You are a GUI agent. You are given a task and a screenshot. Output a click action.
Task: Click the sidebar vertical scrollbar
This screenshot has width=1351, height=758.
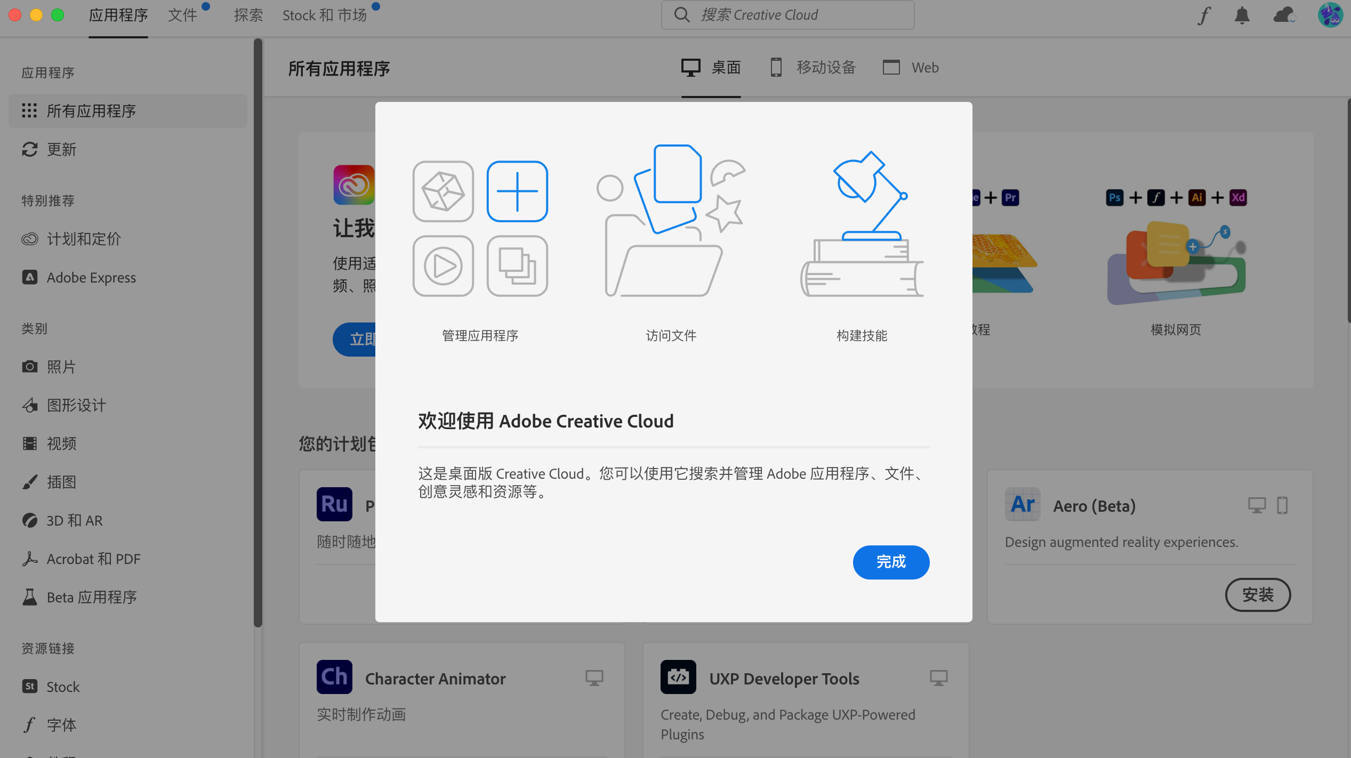[x=258, y=333]
